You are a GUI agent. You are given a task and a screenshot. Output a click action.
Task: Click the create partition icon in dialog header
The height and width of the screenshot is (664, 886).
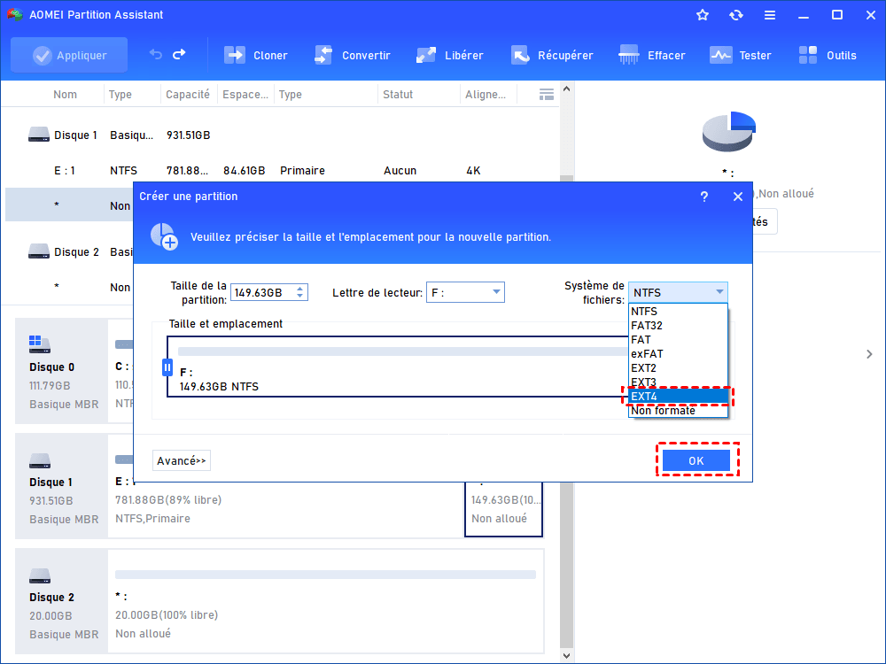pyautogui.click(x=164, y=236)
